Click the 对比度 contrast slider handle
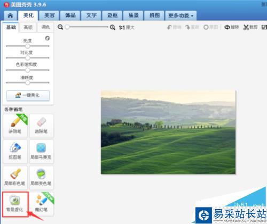The width and height of the screenshot is (267, 224). pos(28,58)
